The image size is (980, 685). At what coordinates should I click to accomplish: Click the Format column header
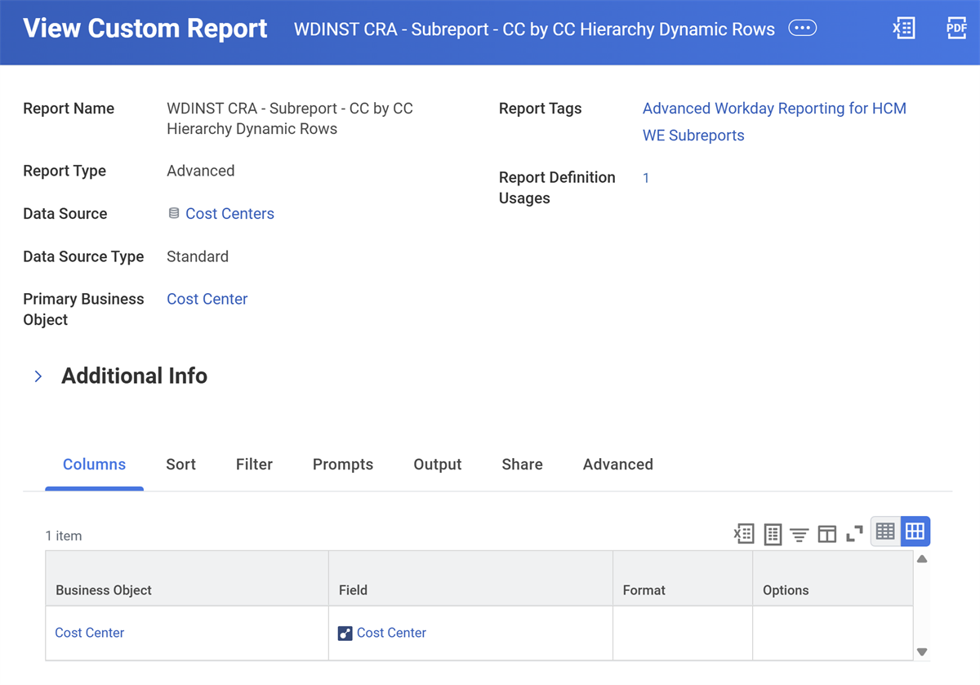pos(683,579)
